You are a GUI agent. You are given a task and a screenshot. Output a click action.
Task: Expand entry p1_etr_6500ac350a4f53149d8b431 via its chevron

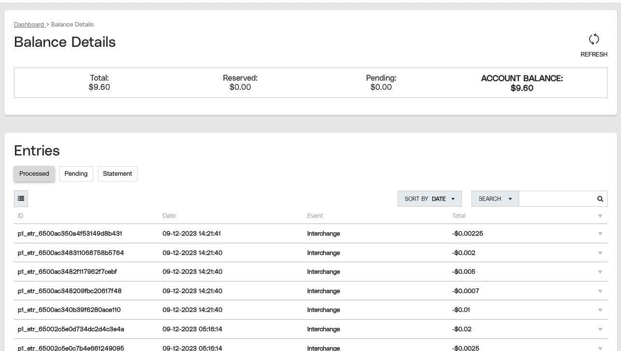click(600, 233)
